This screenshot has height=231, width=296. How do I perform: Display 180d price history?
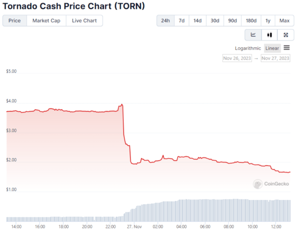(251, 20)
